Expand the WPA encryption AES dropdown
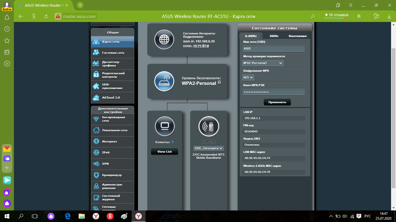 248,77
